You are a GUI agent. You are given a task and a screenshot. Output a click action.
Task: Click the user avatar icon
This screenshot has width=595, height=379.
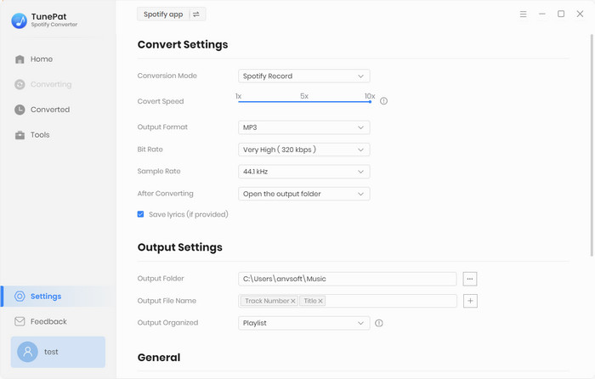point(28,352)
